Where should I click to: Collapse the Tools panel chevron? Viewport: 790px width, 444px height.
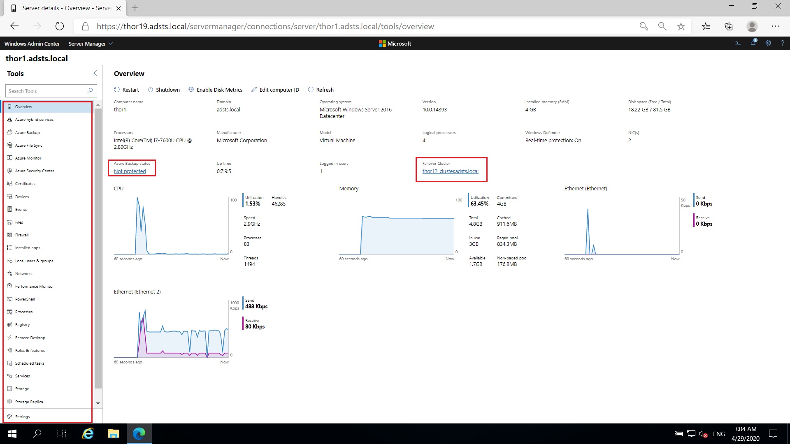(x=95, y=73)
